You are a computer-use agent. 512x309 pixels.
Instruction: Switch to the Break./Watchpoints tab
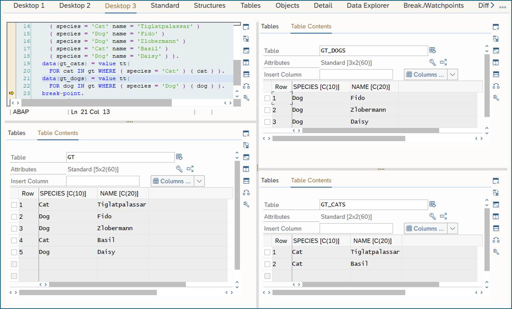tap(433, 6)
